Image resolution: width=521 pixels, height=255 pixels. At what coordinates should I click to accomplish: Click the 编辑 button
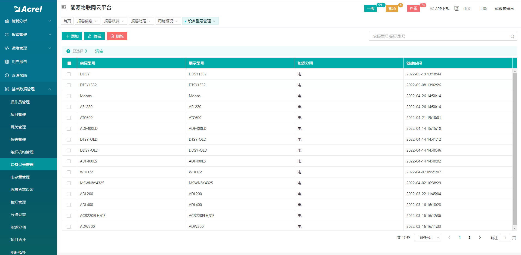94,36
